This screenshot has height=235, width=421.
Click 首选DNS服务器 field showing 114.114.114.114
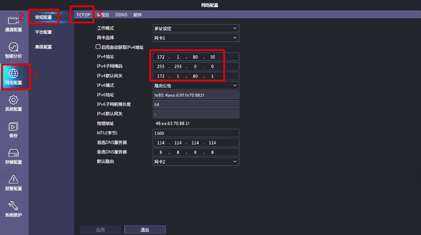(x=196, y=143)
